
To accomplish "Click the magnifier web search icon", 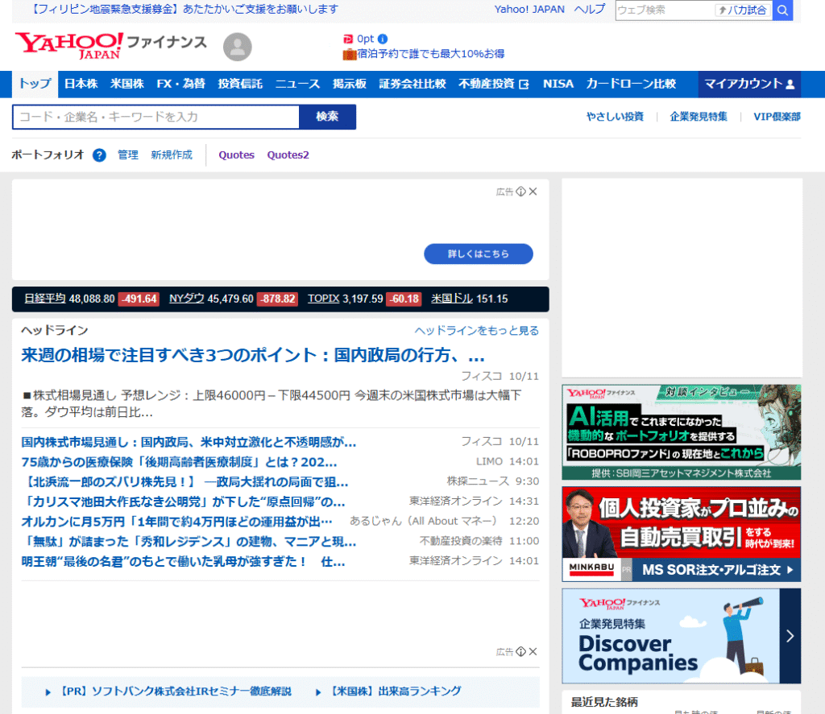I will (x=782, y=10).
